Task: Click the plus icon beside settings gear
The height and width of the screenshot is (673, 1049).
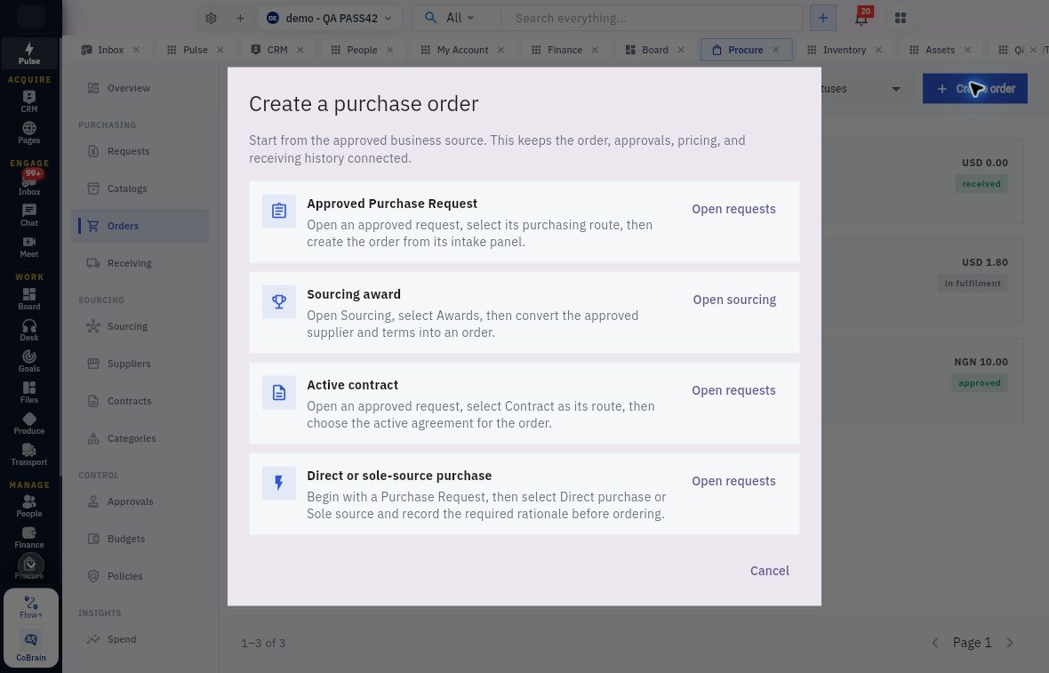Action: 240,18
